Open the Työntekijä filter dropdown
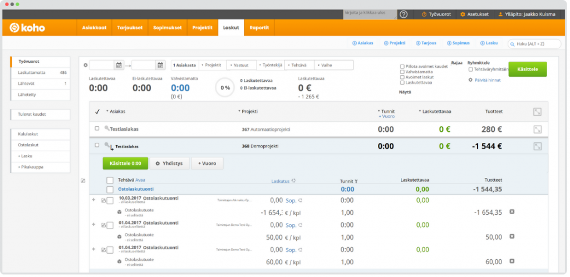 tap(270, 65)
